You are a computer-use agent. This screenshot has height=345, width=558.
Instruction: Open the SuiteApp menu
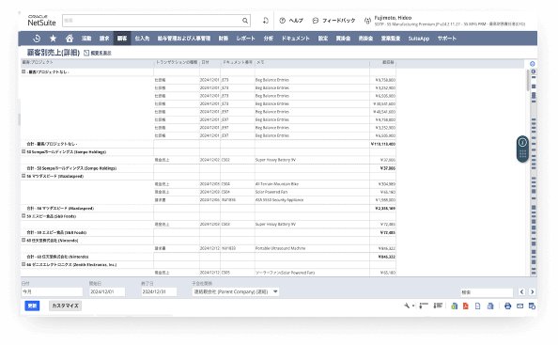tap(419, 39)
